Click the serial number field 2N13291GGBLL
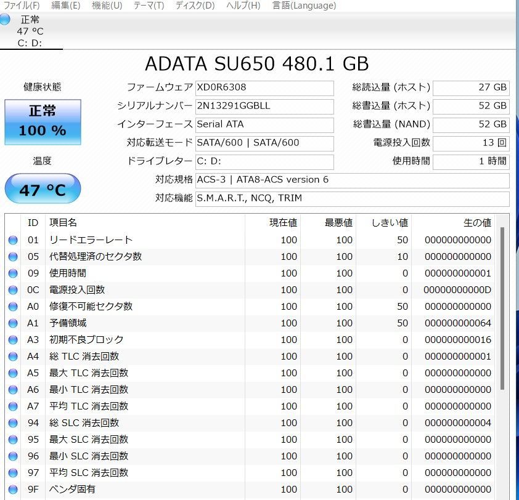The height and width of the screenshot is (500, 519). pyautogui.click(x=264, y=107)
